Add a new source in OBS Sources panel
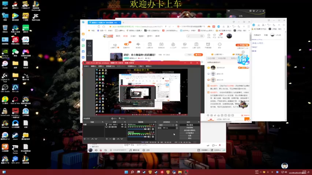Screen dimensions: 312x175 (x=106, y=139)
